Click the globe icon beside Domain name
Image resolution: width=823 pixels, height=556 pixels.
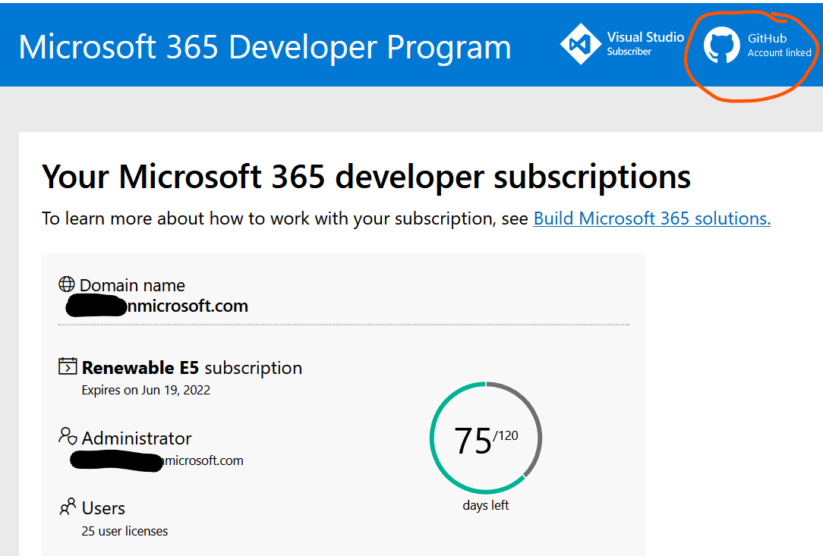(x=67, y=284)
